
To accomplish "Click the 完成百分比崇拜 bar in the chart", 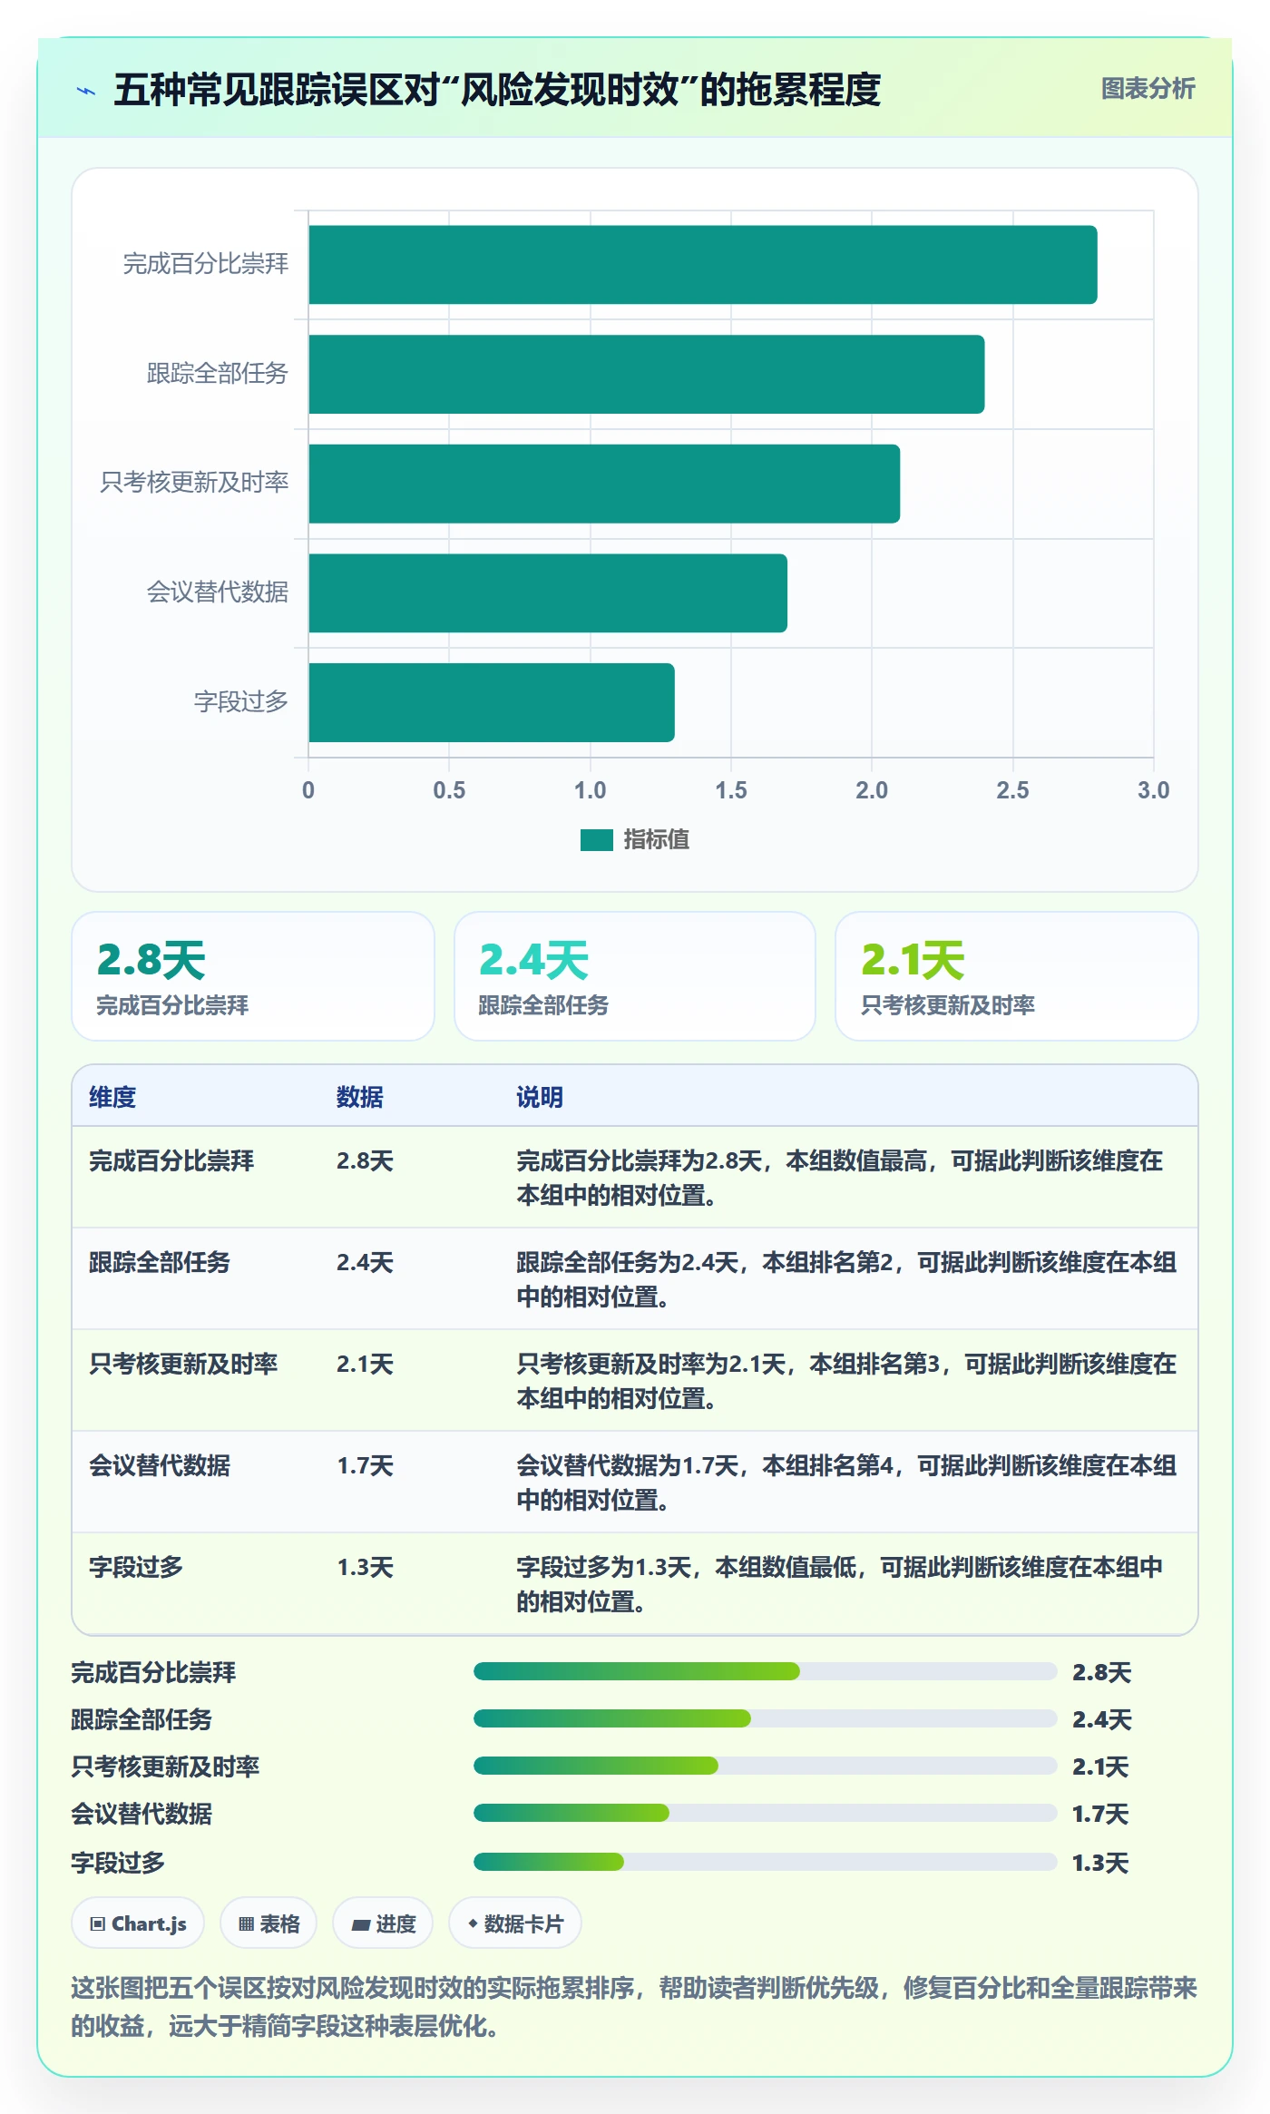I will (702, 265).
